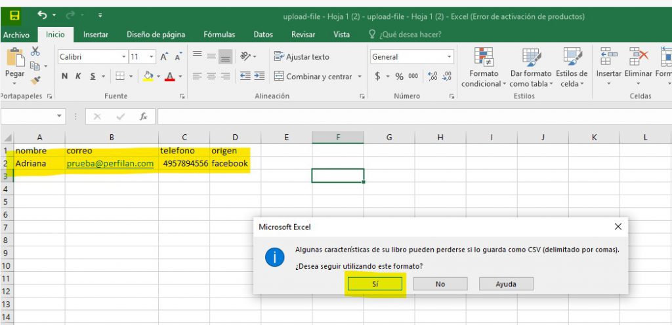Switch to the Fórmulas tab
The height and width of the screenshot is (325, 672).
pos(219,35)
